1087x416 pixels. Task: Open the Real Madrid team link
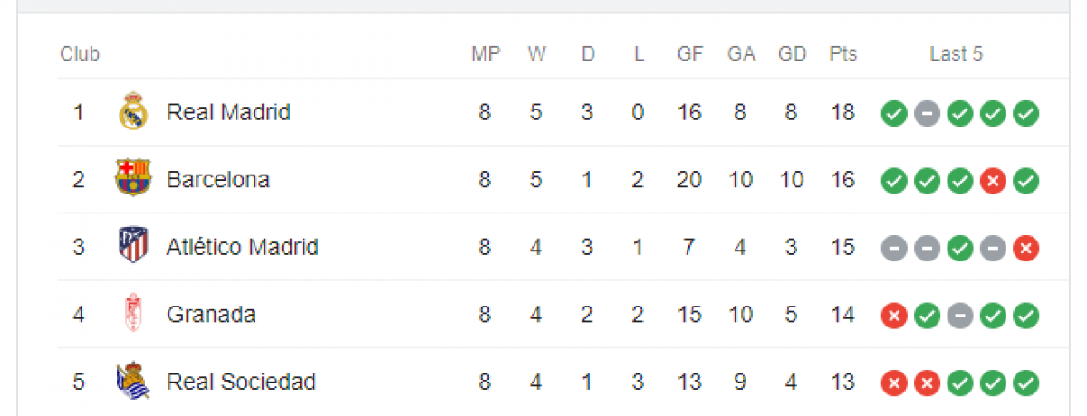coord(228,112)
